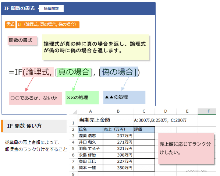Click the cell 奥田 正巳
This screenshot has width=220, height=176.
point(91,162)
